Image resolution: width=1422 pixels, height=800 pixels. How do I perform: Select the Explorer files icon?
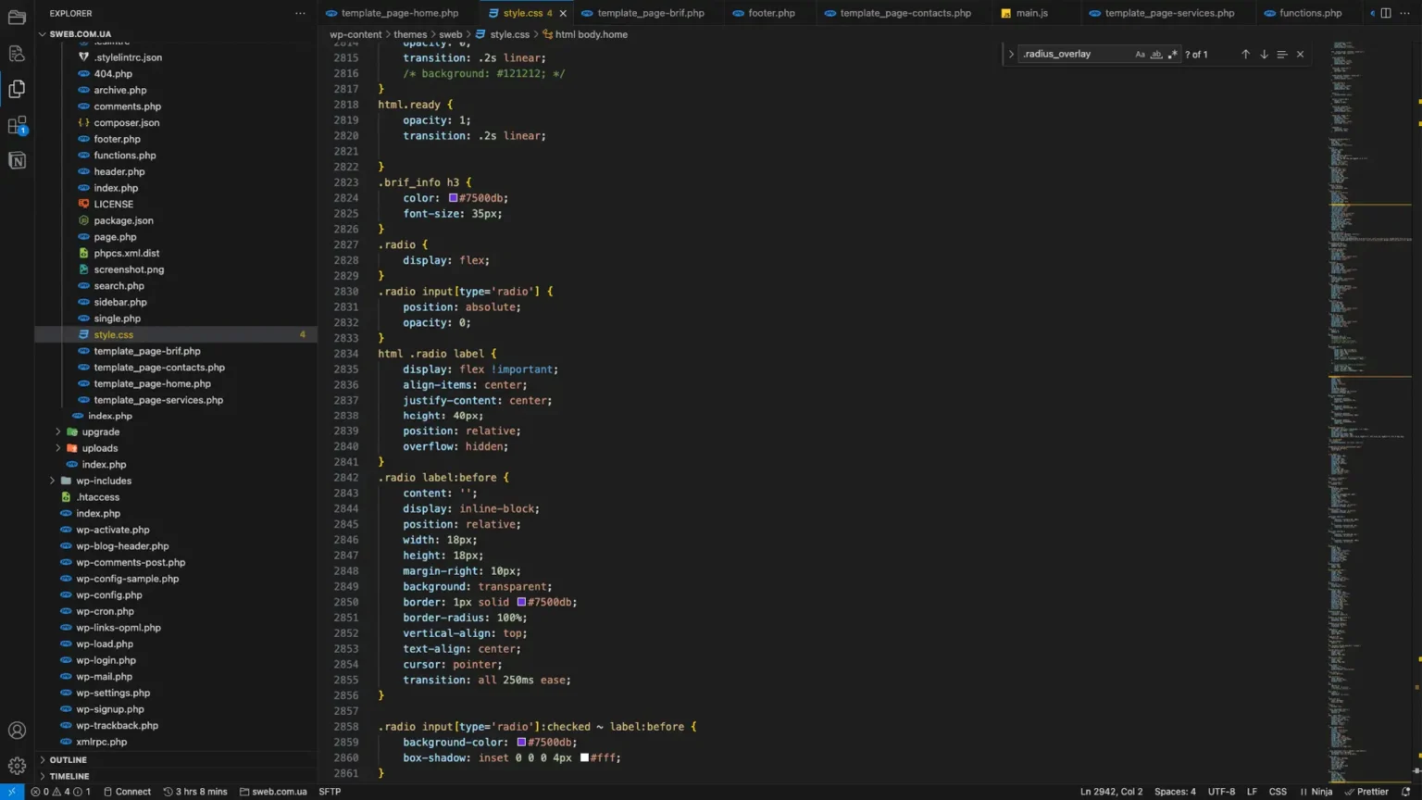(x=17, y=89)
